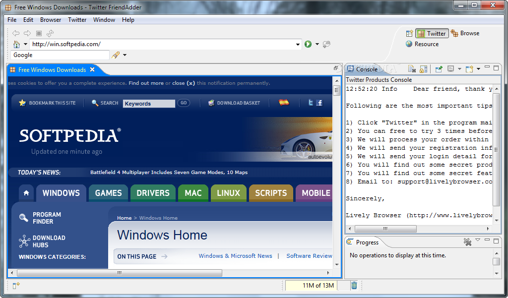Screen dimensions: 508x298
Task: Click the Download Basket link
Action: point(234,103)
